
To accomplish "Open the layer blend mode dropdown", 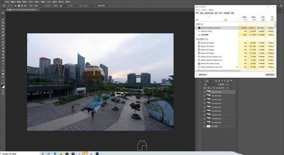I will pyautogui.click(x=210, y=85).
